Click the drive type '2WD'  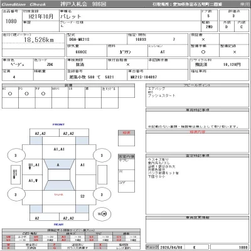pos(209,27)
